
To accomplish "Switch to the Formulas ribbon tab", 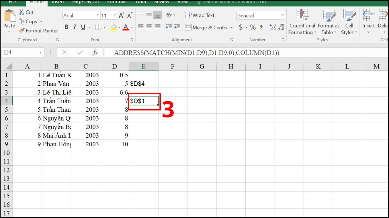I will [x=117, y=3].
